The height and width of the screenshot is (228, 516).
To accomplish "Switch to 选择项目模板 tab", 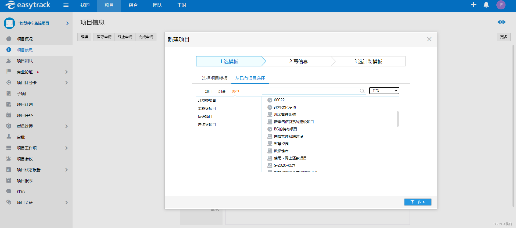I will (215, 78).
